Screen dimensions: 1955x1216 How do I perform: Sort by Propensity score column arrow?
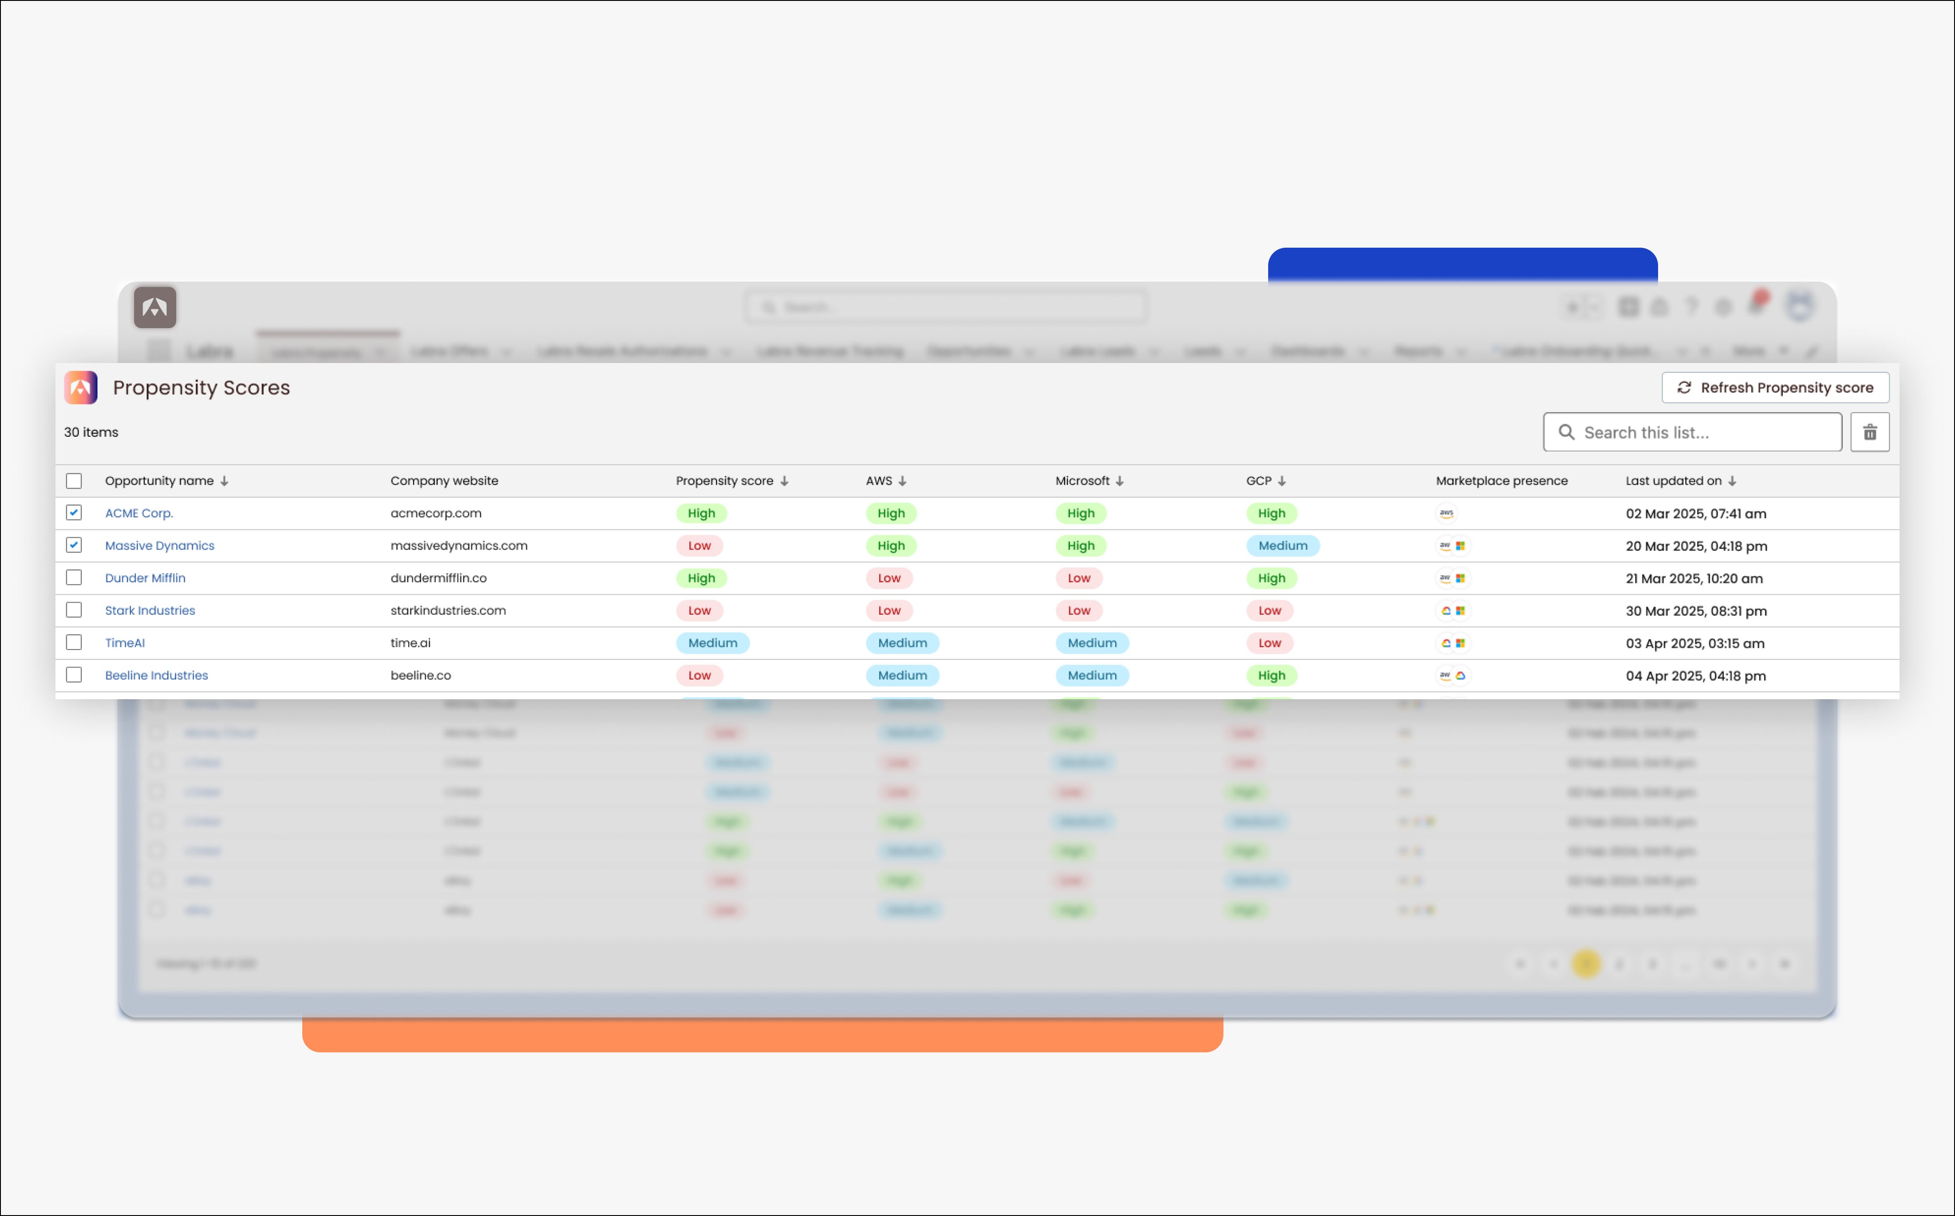tap(784, 481)
